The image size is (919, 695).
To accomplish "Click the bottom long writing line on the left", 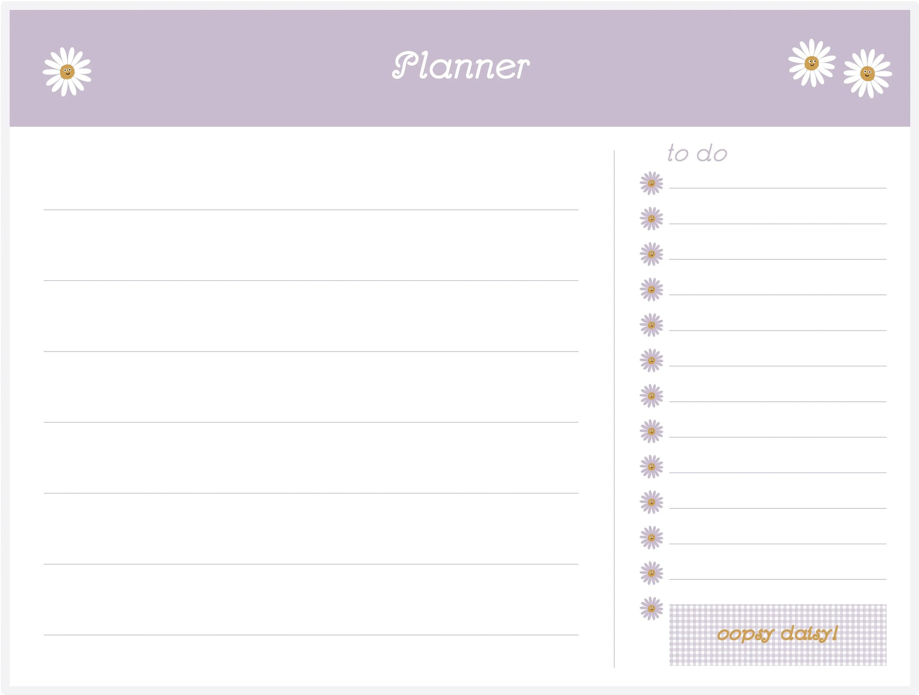I will [311, 635].
